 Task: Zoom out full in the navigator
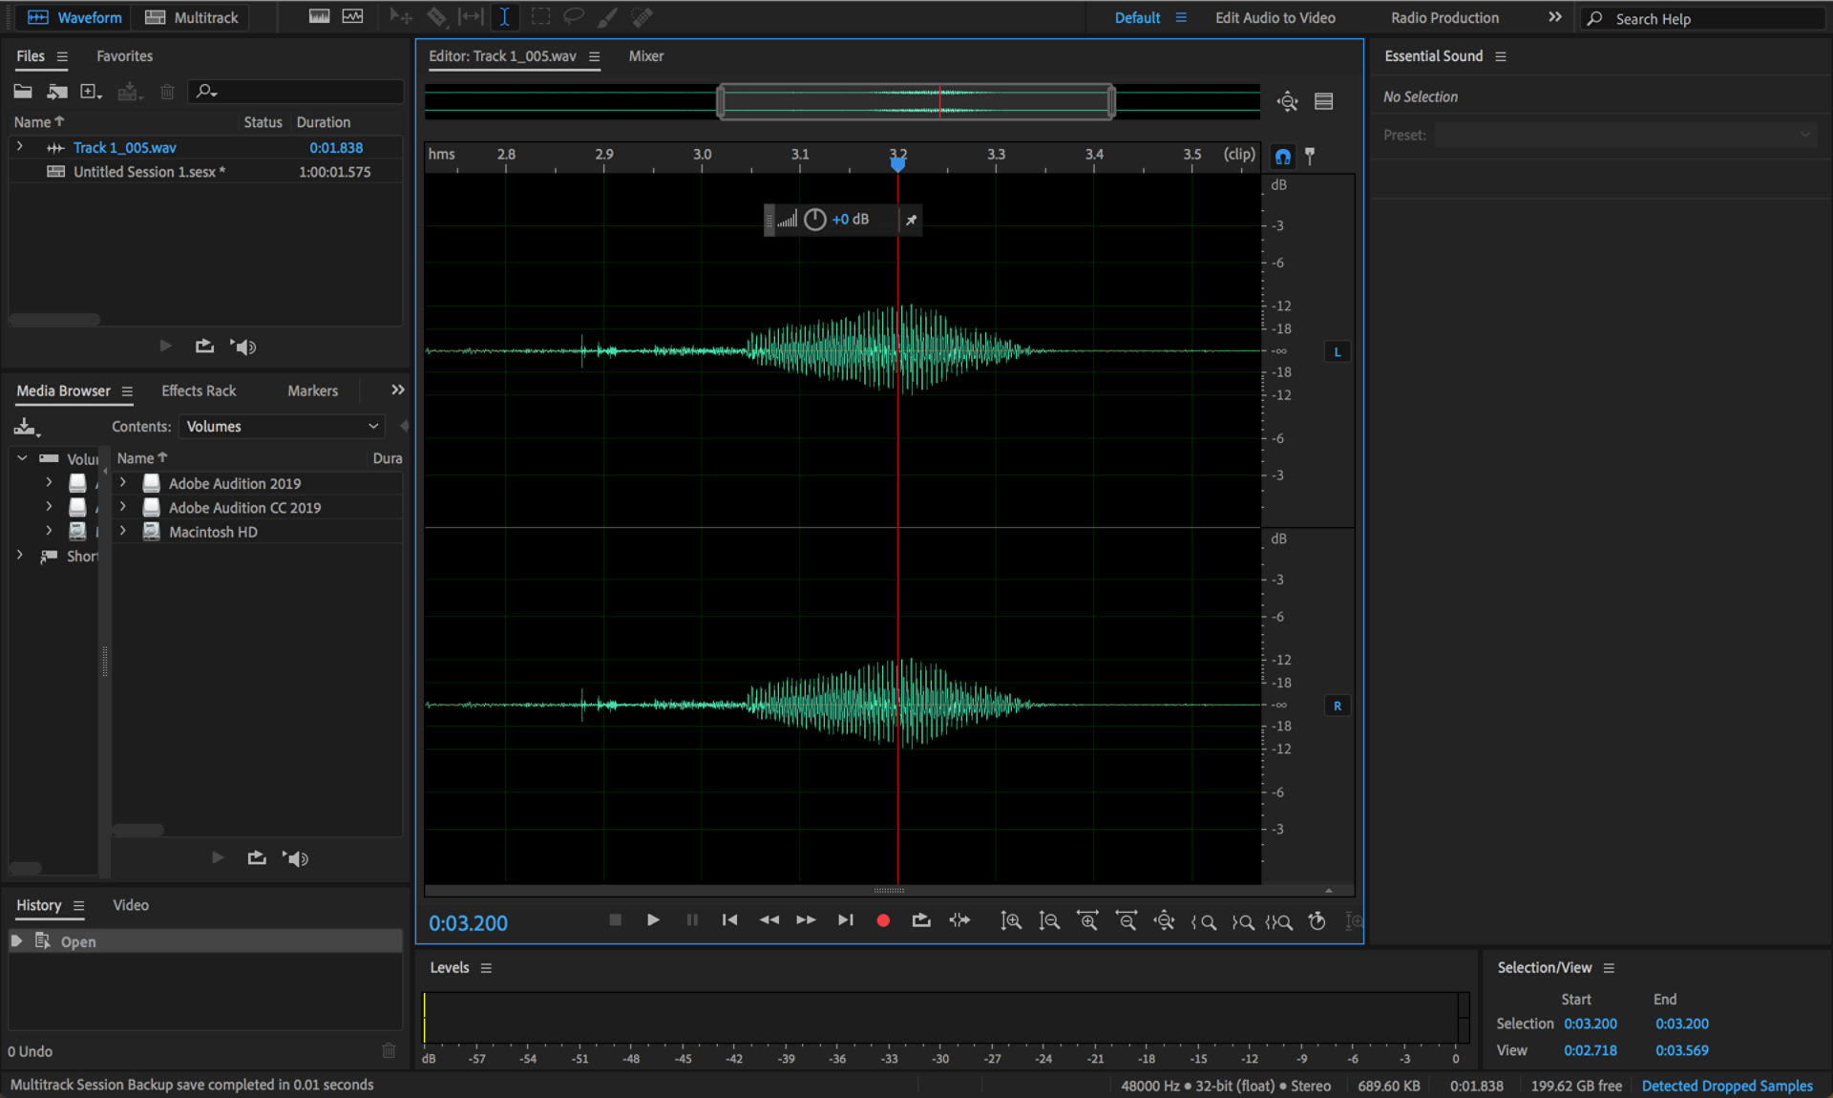1287,101
